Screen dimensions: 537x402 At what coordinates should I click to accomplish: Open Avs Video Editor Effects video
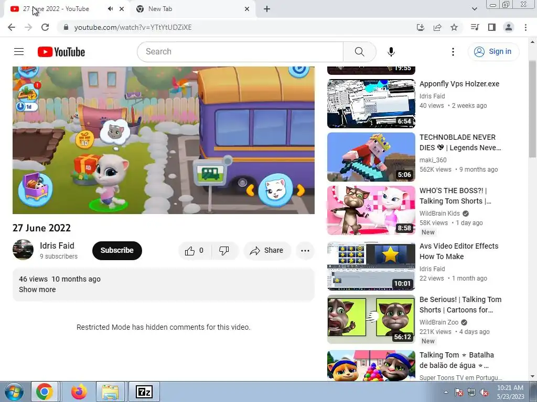(371, 266)
